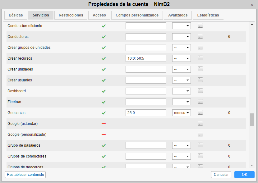Image resolution: width=258 pixels, height=183 pixels.
Task: Expand the Geocercas interval dropdown
Action: 182,113
